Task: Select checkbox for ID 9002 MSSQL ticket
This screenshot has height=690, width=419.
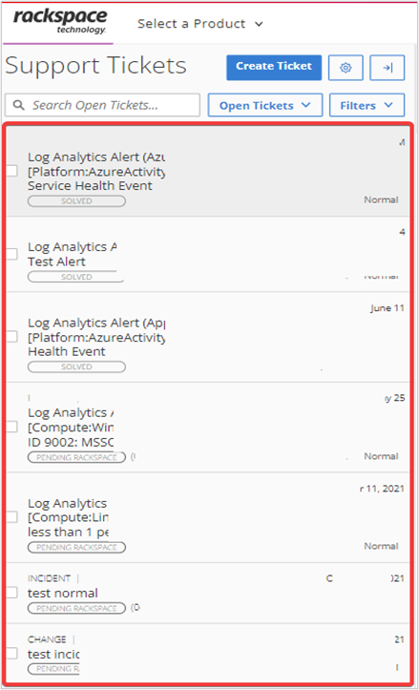Action: (11, 427)
